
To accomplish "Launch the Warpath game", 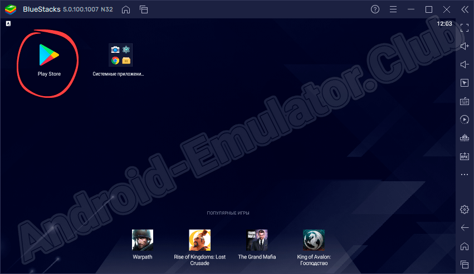I will point(142,240).
